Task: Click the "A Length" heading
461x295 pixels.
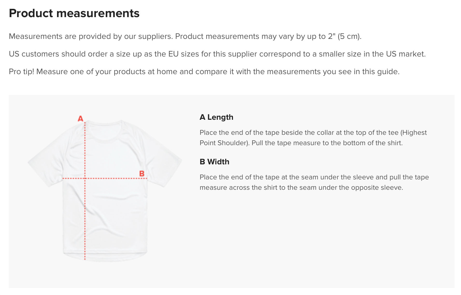Action: tap(216, 117)
